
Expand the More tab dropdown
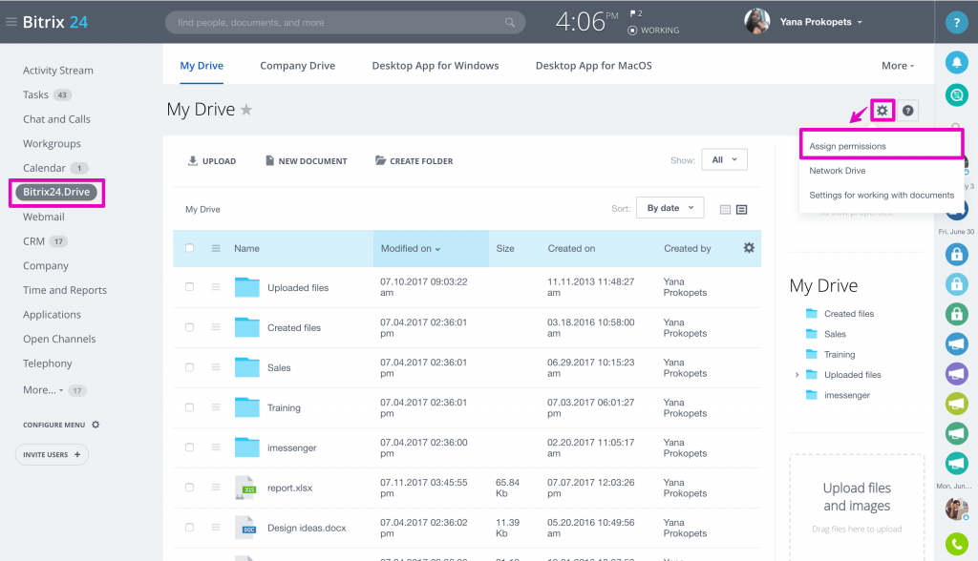pos(898,66)
